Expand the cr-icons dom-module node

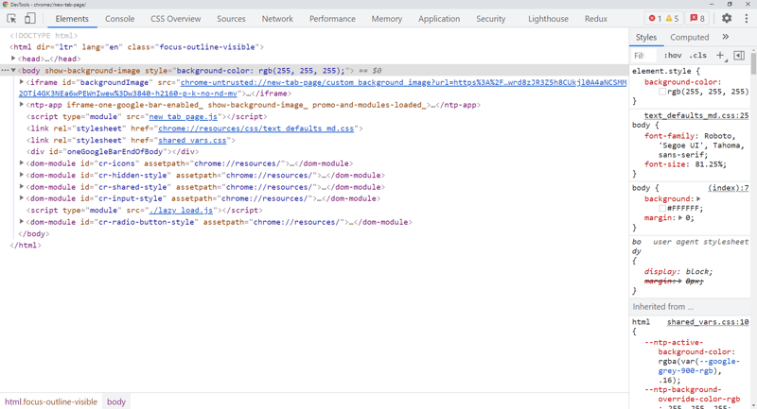[x=21, y=162]
